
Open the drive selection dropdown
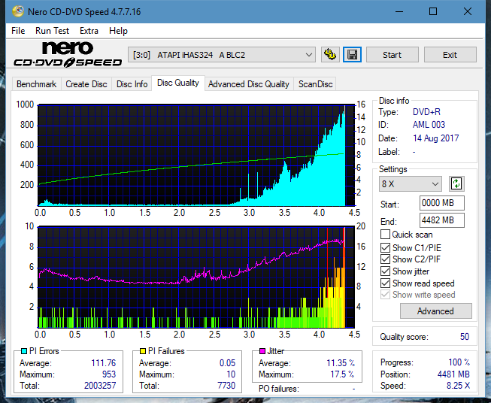coord(221,55)
